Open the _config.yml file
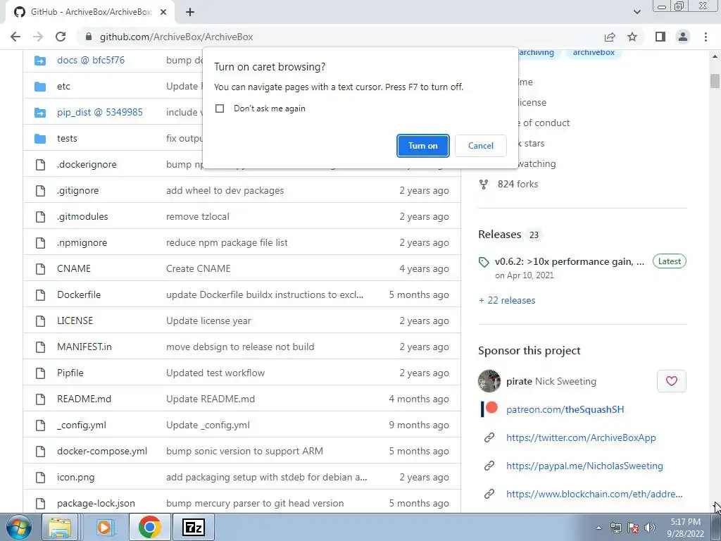 pyautogui.click(x=82, y=425)
